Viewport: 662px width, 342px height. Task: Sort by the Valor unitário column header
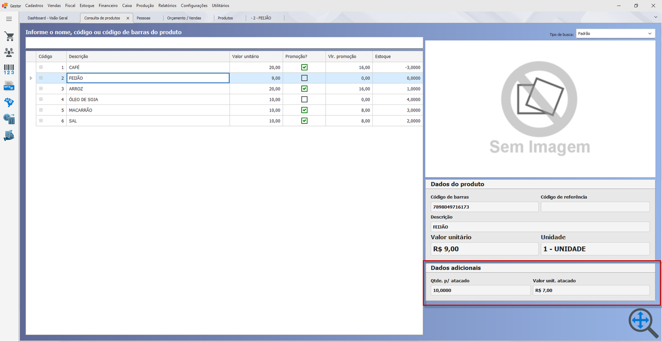pyautogui.click(x=256, y=57)
